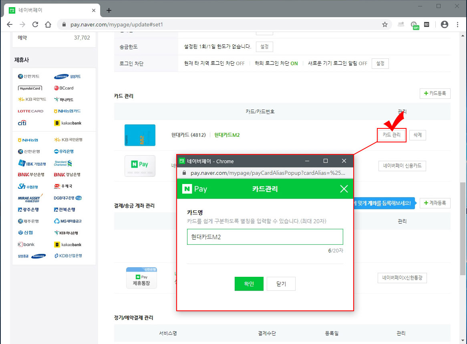Click the 카드등록 button
This screenshot has width=467, height=344.
point(435,93)
